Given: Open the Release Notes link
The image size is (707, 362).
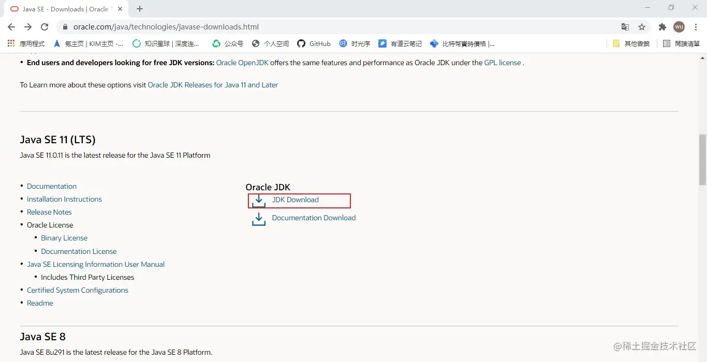Looking at the screenshot, I should pyautogui.click(x=49, y=212).
